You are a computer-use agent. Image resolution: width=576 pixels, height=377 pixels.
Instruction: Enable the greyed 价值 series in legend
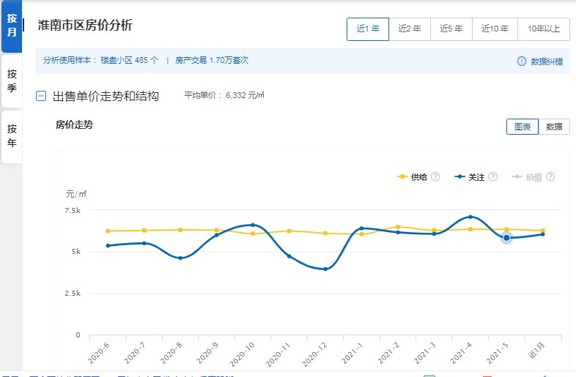pyautogui.click(x=527, y=177)
